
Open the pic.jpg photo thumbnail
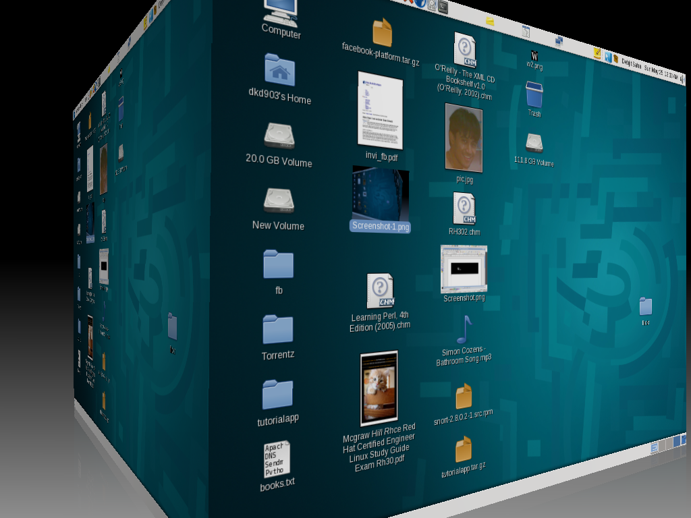tap(464, 138)
